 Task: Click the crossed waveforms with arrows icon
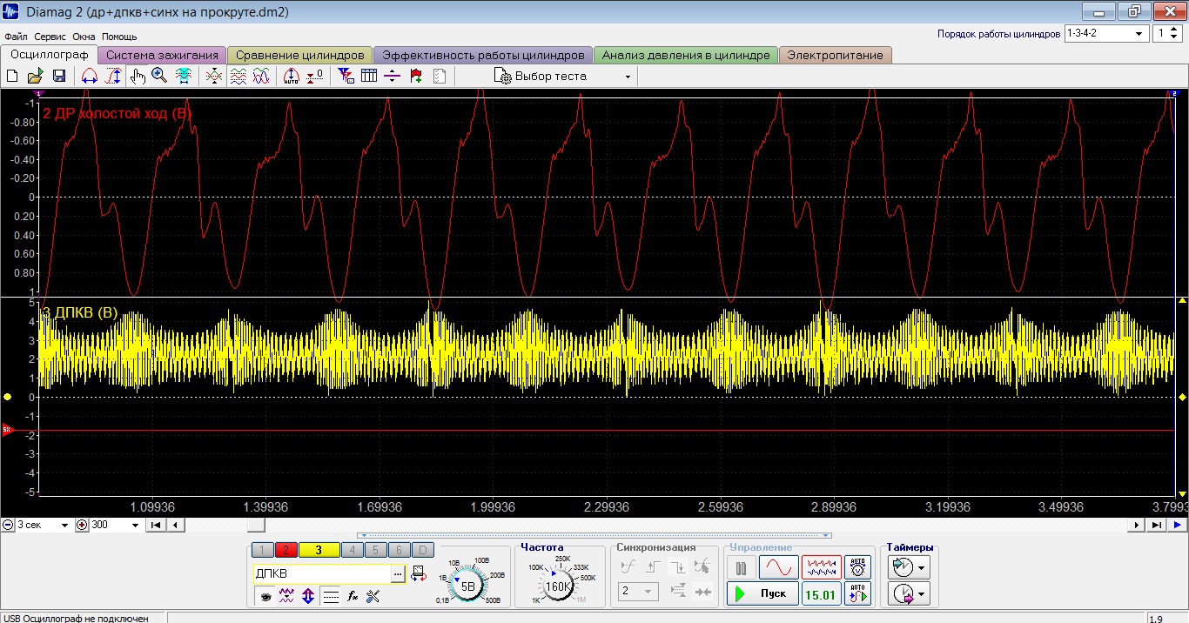tap(213, 77)
